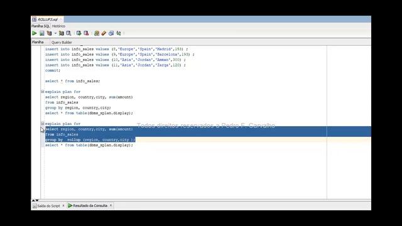This screenshot has height=226, width=402.
Task: Switch to the Planilha SQL tab
Action: pyautogui.click(x=40, y=26)
